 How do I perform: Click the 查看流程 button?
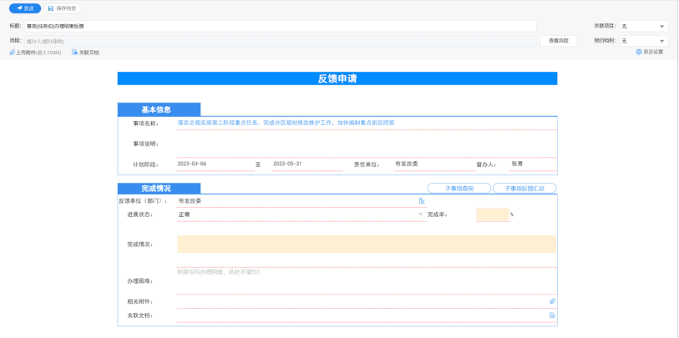click(559, 41)
